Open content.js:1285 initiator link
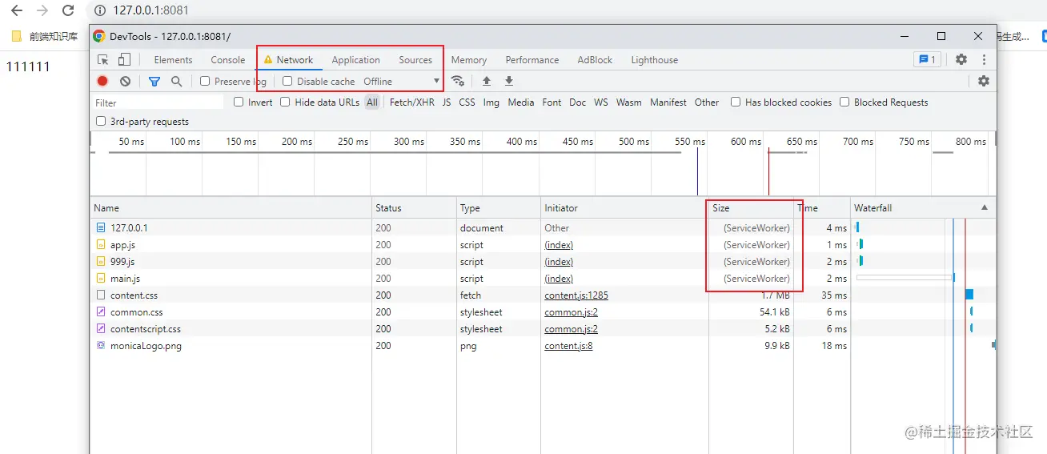 coord(576,295)
